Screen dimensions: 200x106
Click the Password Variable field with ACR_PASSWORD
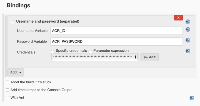tap(117, 41)
